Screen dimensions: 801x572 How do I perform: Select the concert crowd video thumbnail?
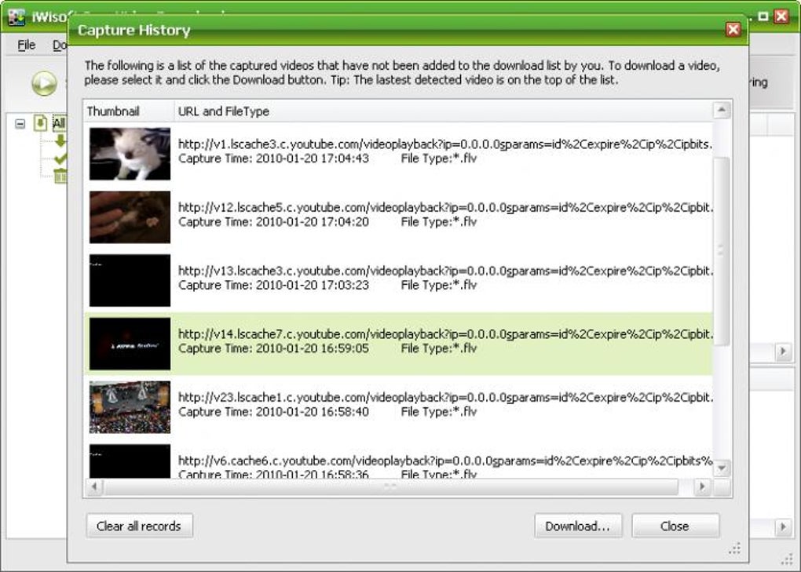tap(130, 406)
